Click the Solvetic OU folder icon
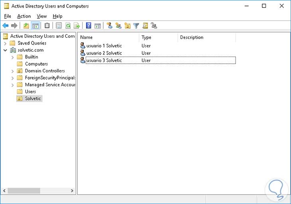291x204 pixels. click(20, 98)
